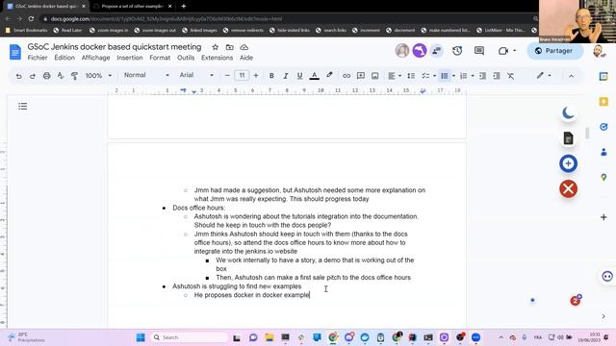Open the Édition menu
This screenshot has height=346, width=616.
64,58
